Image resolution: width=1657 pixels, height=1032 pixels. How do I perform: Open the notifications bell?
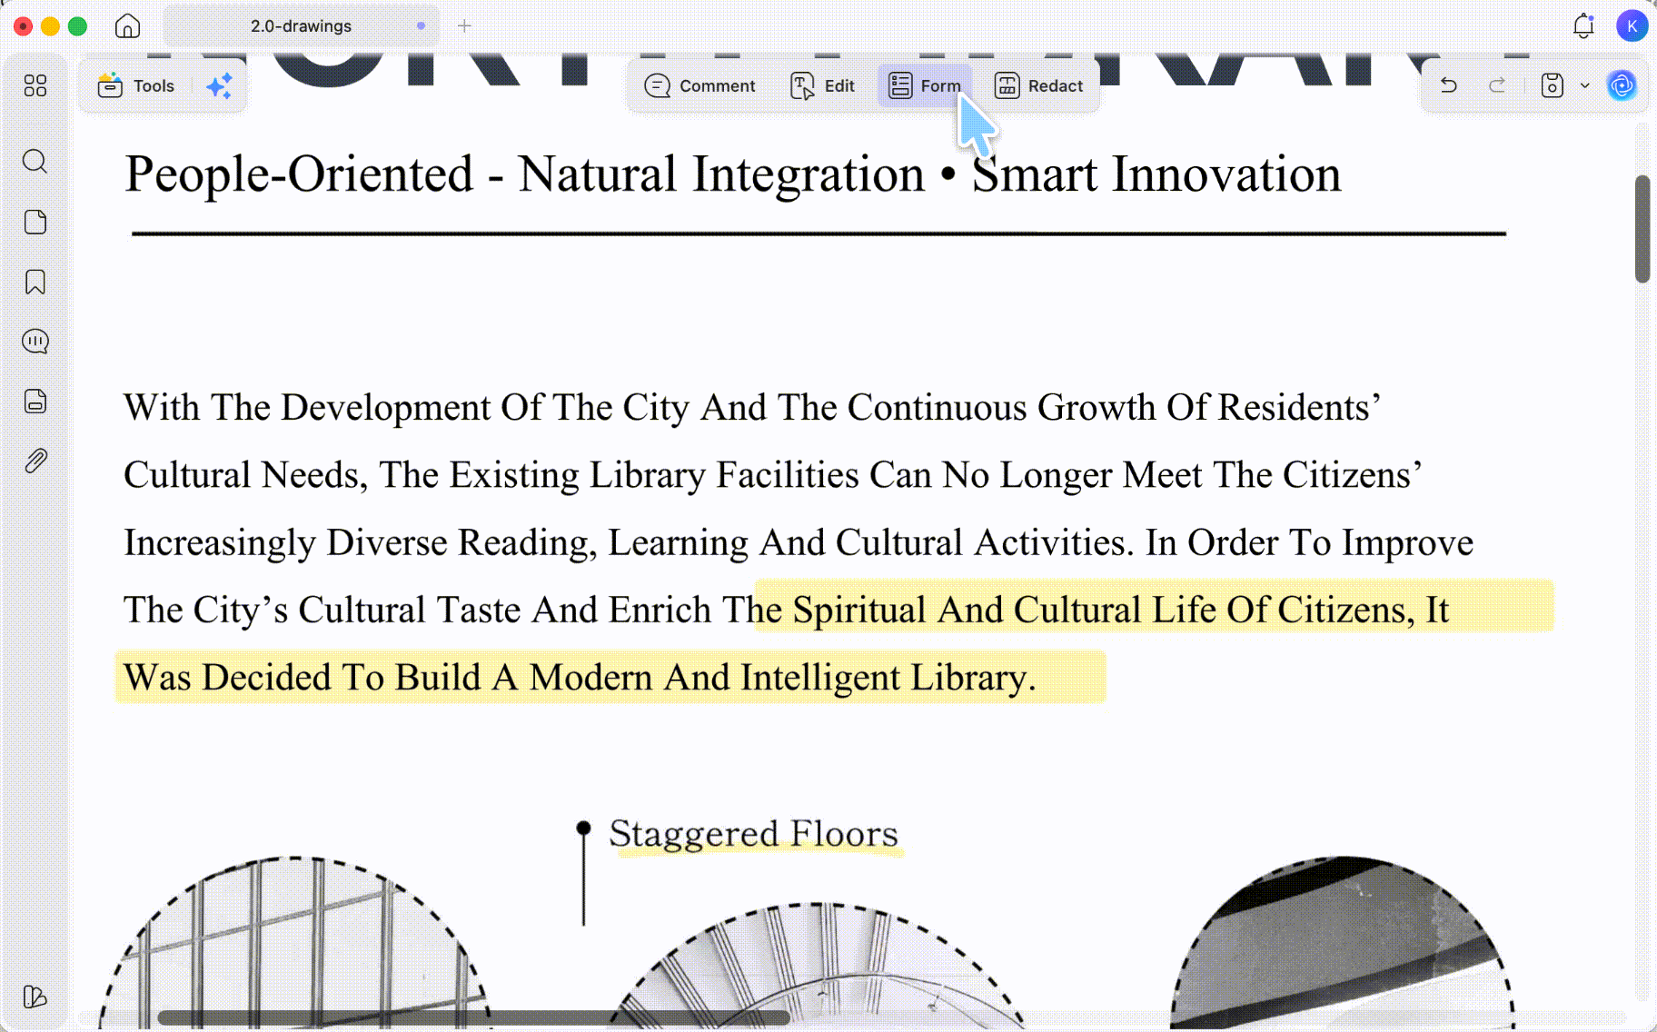click(1583, 26)
